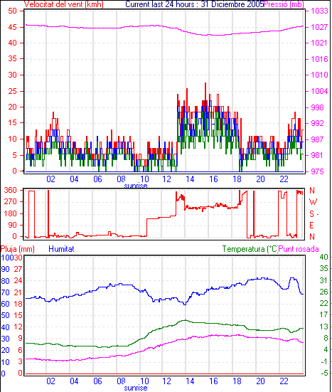
Task: Click the pink 'Punt rosada' label
Action: pos(299,249)
